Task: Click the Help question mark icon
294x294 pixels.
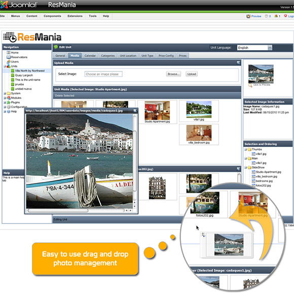Action: [x=9, y=112]
